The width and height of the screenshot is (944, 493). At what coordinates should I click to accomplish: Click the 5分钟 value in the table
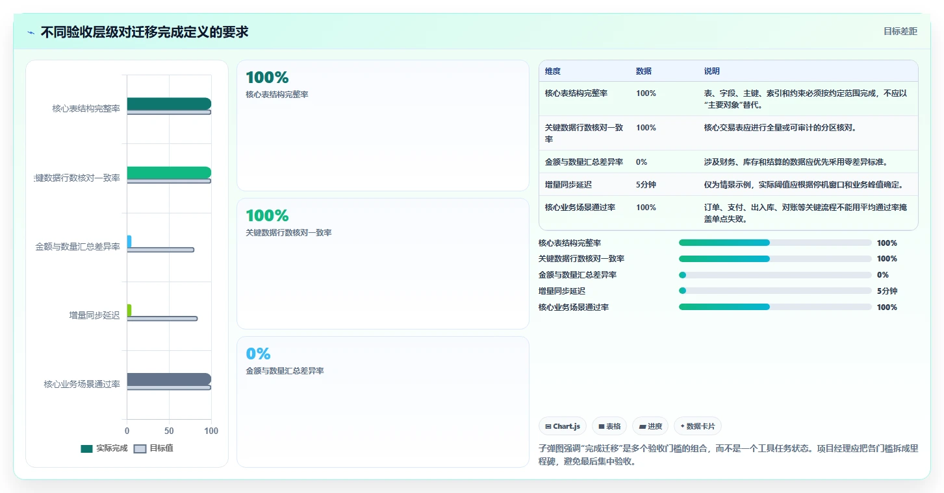click(x=646, y=185)
